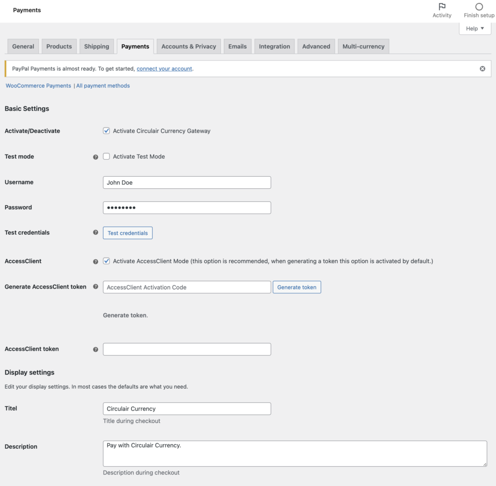Open the Shipping settings tab
496x486 pixels.
point(96,46)
